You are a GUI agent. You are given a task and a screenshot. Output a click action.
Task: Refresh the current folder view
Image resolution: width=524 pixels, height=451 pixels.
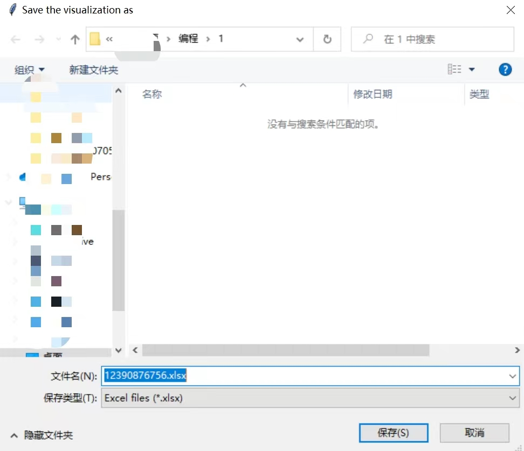click(x=327, y=39)
